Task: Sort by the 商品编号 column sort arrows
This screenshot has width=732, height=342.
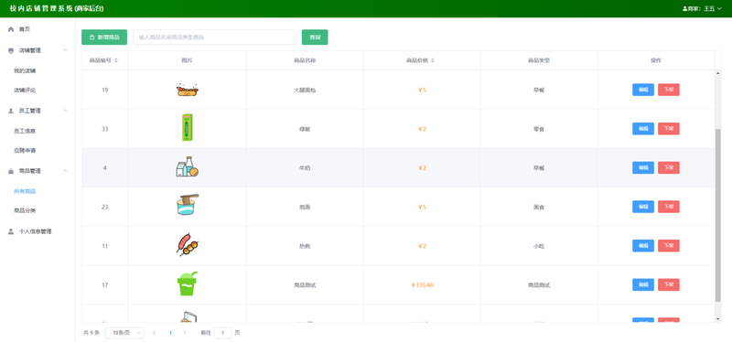Action: [x=116, y=60]
